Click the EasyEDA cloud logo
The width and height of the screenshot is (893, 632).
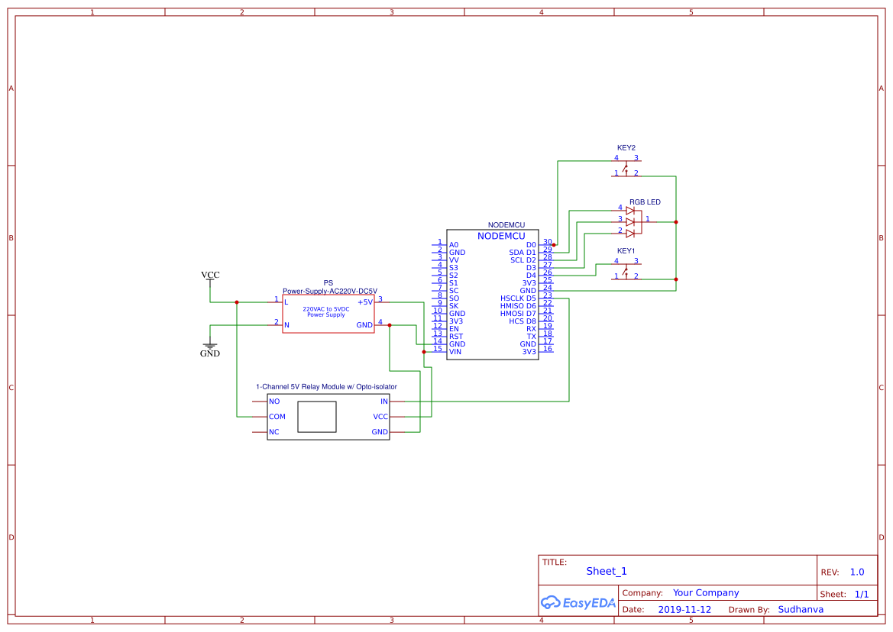tap(578, 602)
